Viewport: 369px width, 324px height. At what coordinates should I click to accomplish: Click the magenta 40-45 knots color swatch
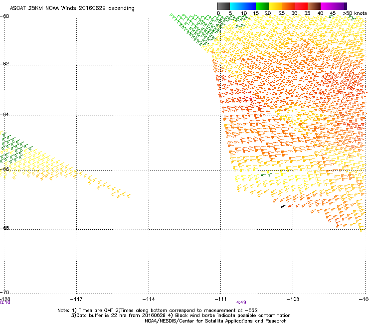pyautogui.click(x=327, y=6)
